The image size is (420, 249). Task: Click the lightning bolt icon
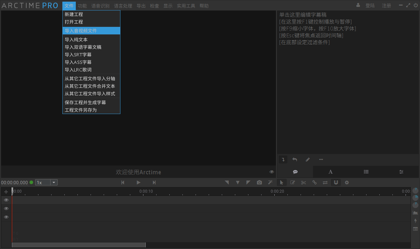[415, 221]
